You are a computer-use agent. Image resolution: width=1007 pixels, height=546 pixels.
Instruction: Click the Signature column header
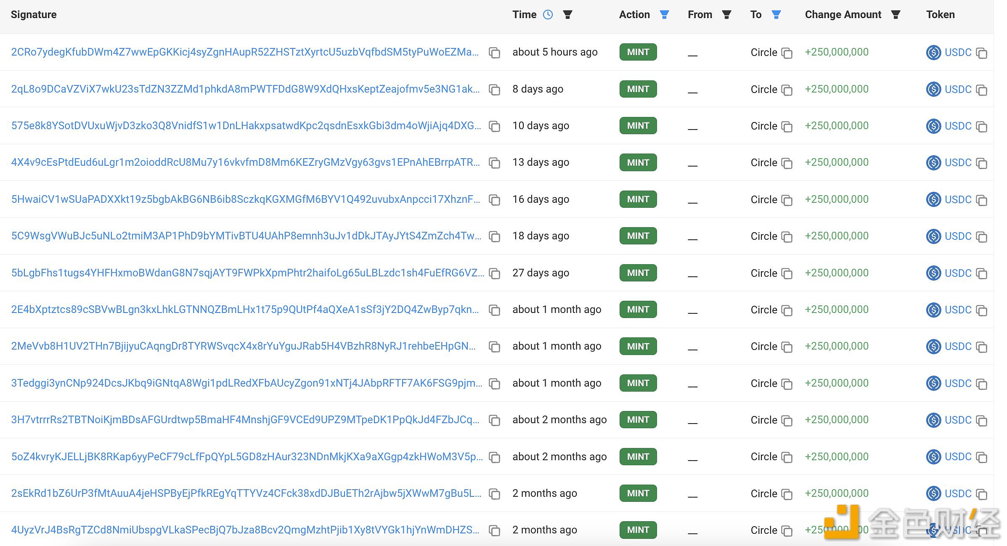point(35,15)
